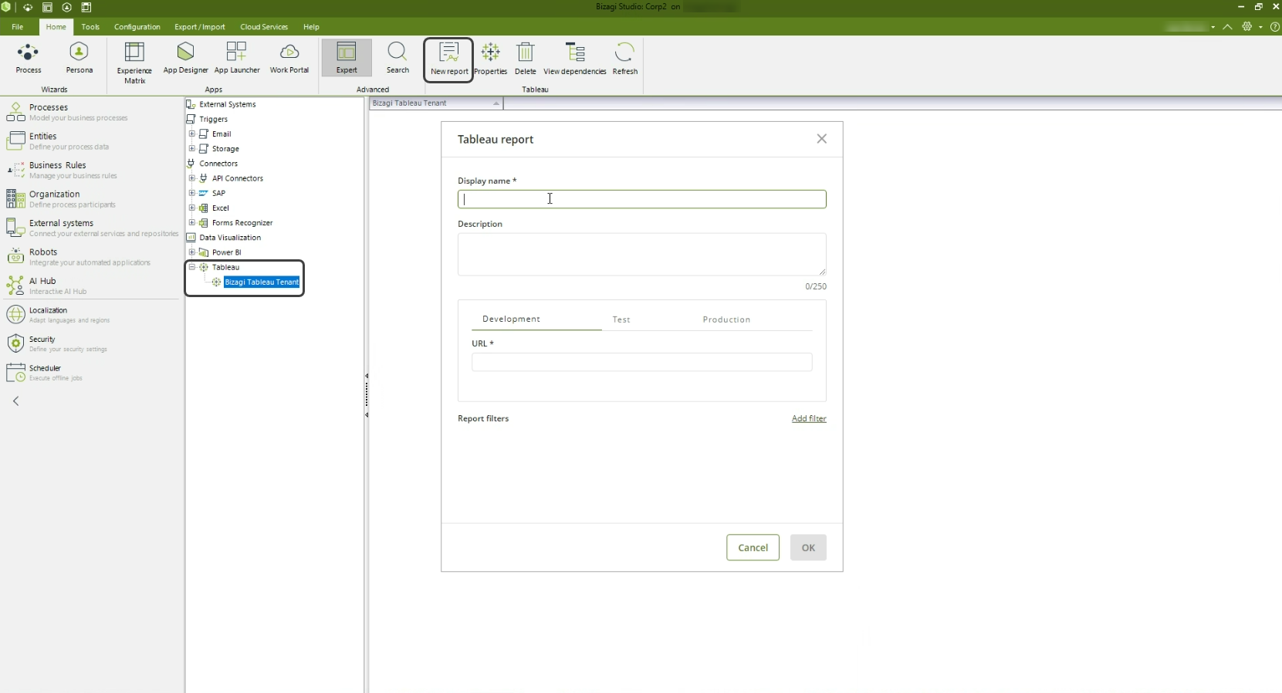
Task: Click the Add filter link
Action: click(809, 419)
